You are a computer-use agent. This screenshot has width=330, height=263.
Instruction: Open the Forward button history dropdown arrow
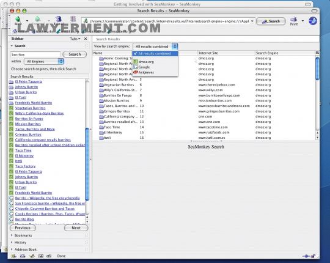[49, 21]
